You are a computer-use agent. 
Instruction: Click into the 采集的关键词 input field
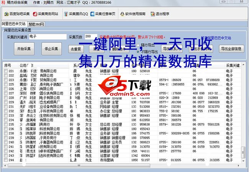coord(48,37)
